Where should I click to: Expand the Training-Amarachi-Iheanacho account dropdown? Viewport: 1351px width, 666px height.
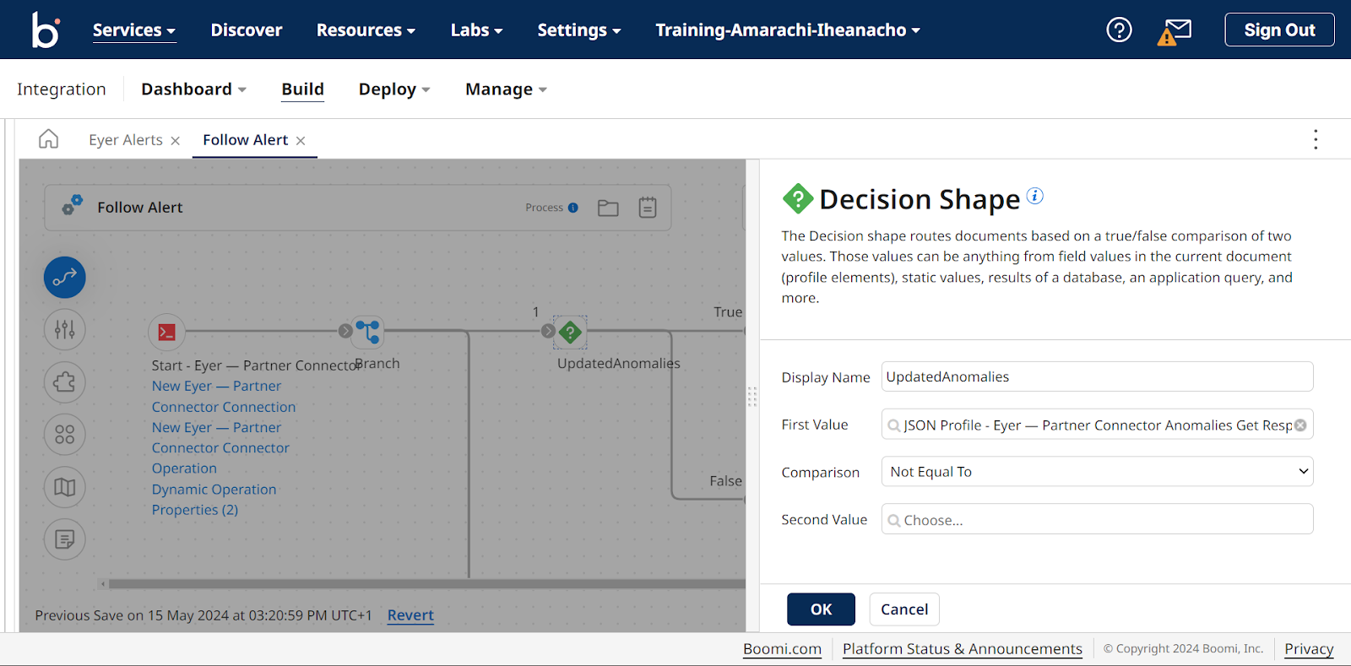click(788, 30)
